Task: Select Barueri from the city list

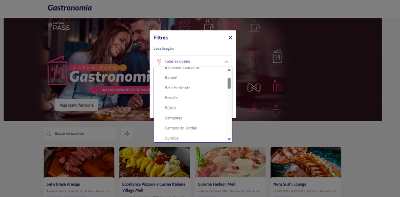Action: pyautogui.click(x=171, y=78)
